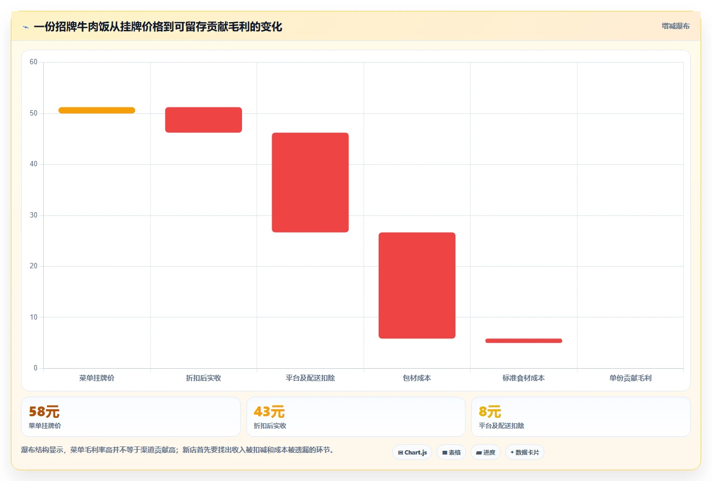712x481 pixels.
Task: Click the 标准食材成本 x-axis label
Action: coord(523,378)
